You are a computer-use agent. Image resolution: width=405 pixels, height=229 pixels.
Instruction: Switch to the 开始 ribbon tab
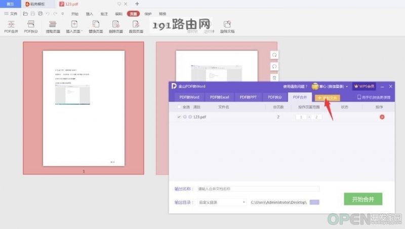coord(75,14)
